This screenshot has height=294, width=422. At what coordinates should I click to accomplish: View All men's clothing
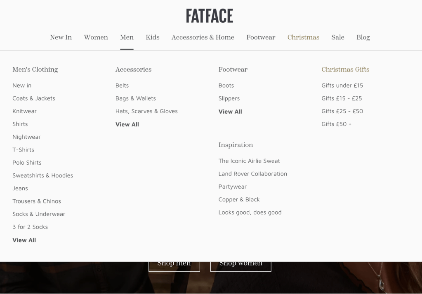(24, 240)
